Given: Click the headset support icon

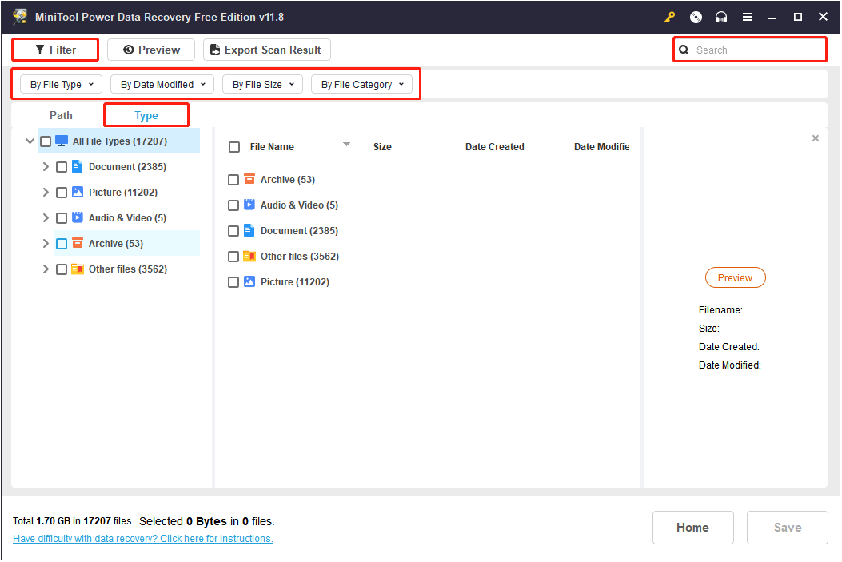Looking at the screenshot, I should (x=721, y=17).
